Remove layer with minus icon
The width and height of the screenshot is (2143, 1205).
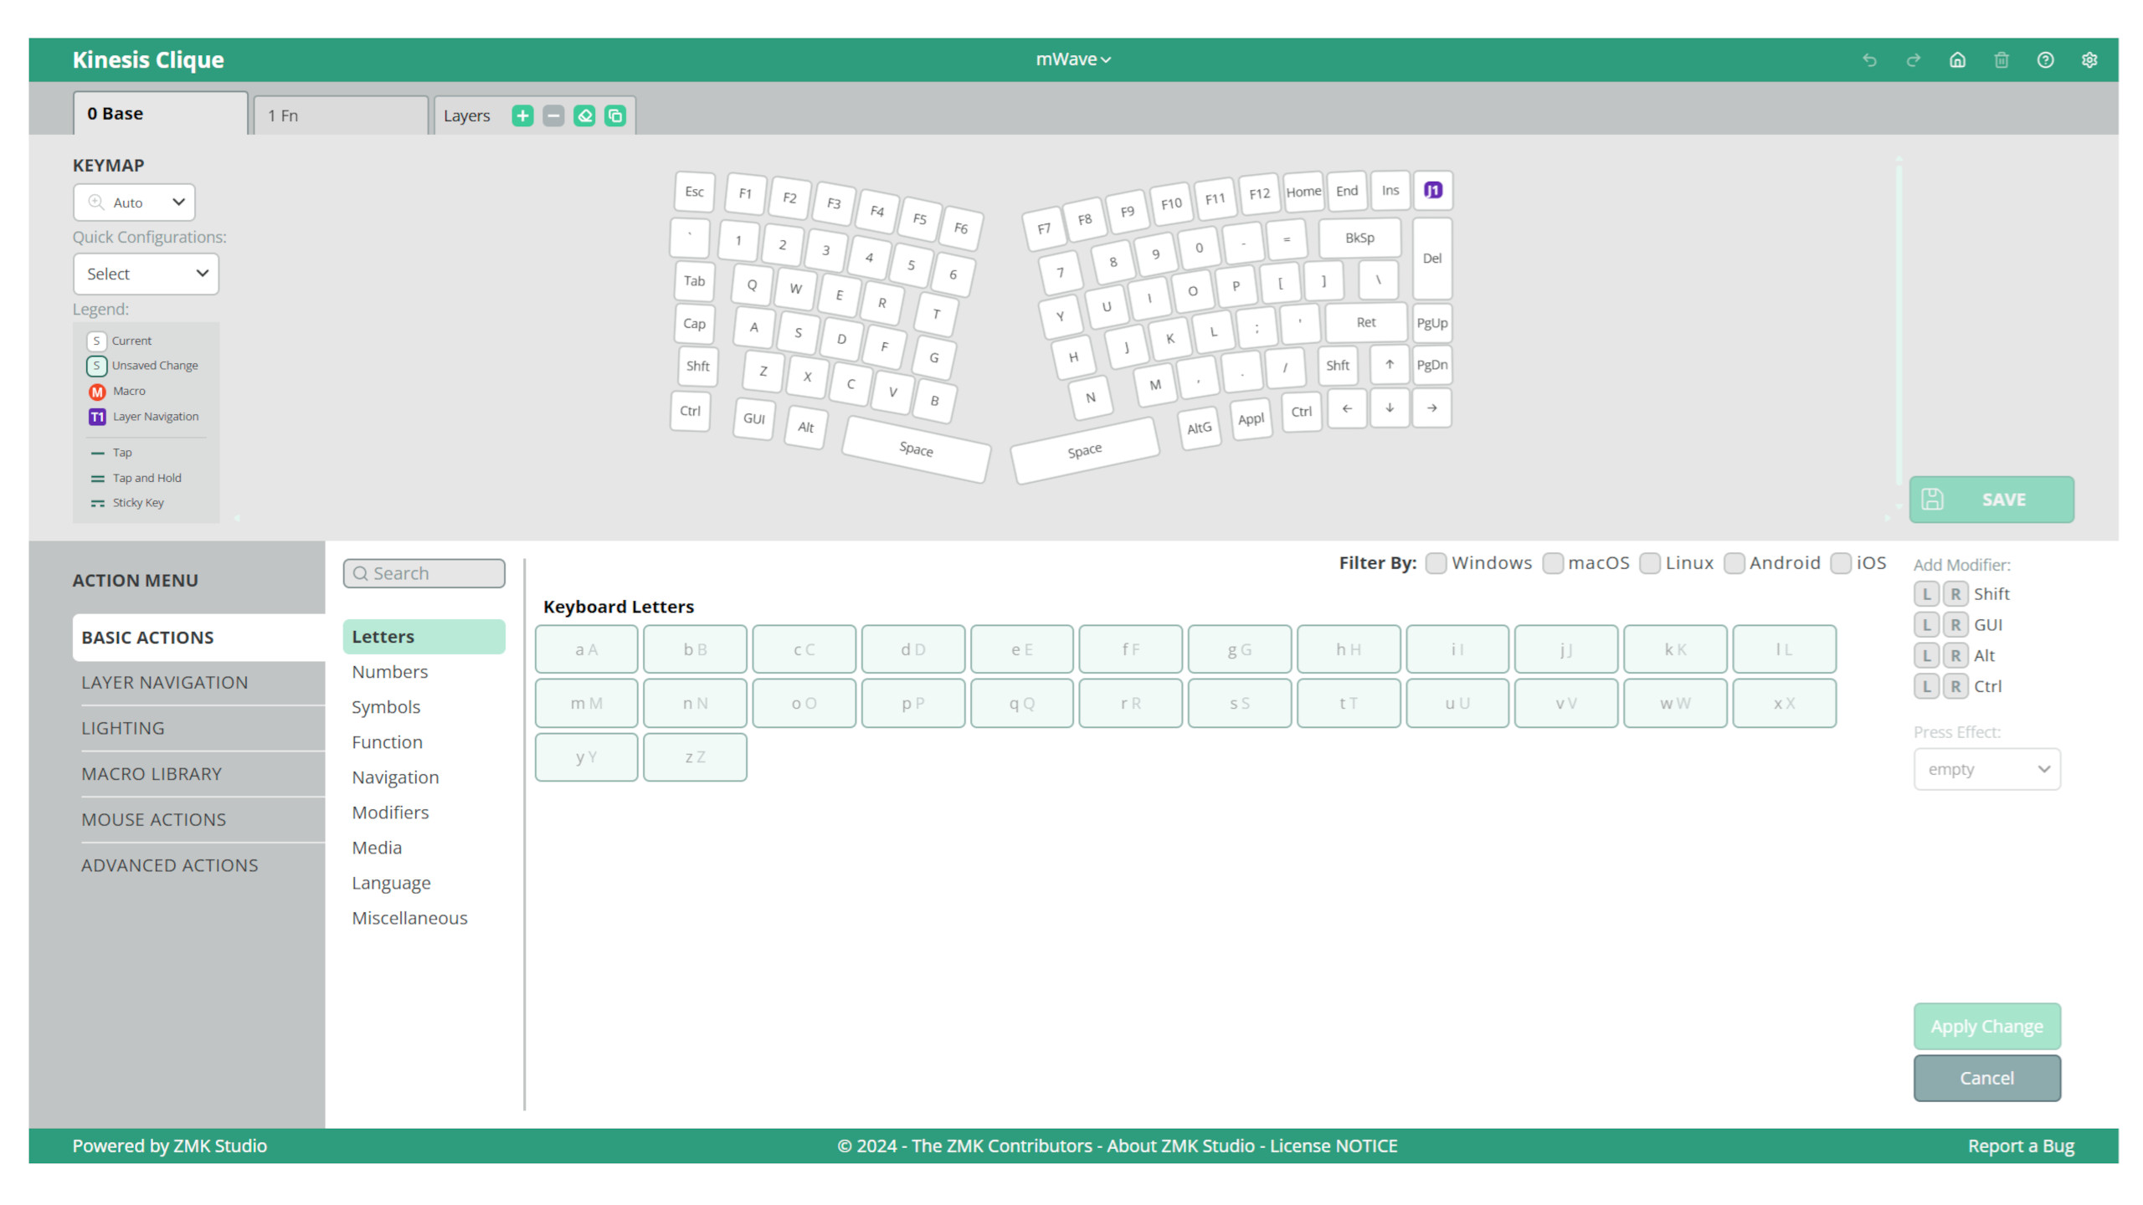(553, 115)
